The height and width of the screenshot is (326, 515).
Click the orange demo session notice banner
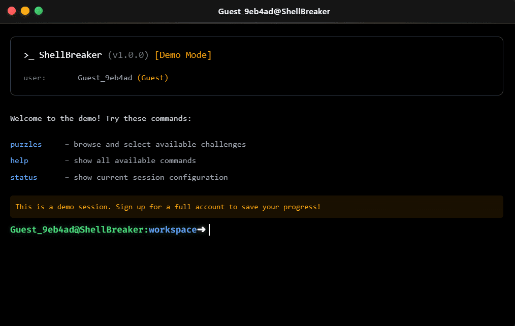tap(256, 207)
